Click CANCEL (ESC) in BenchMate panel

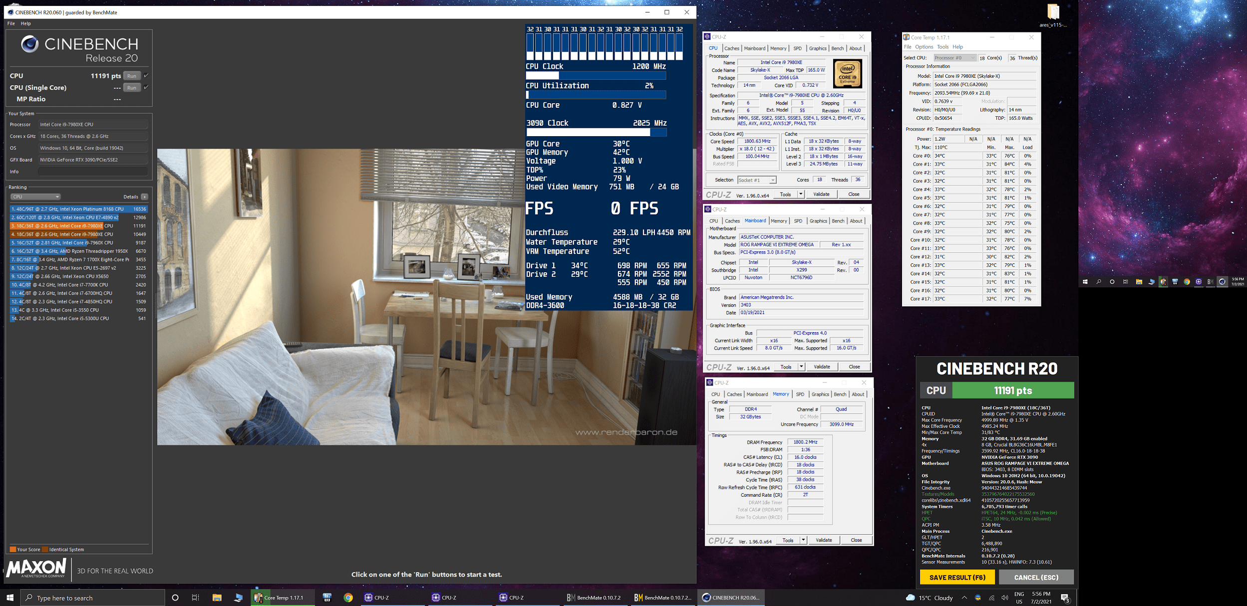tap(1036, 577)
